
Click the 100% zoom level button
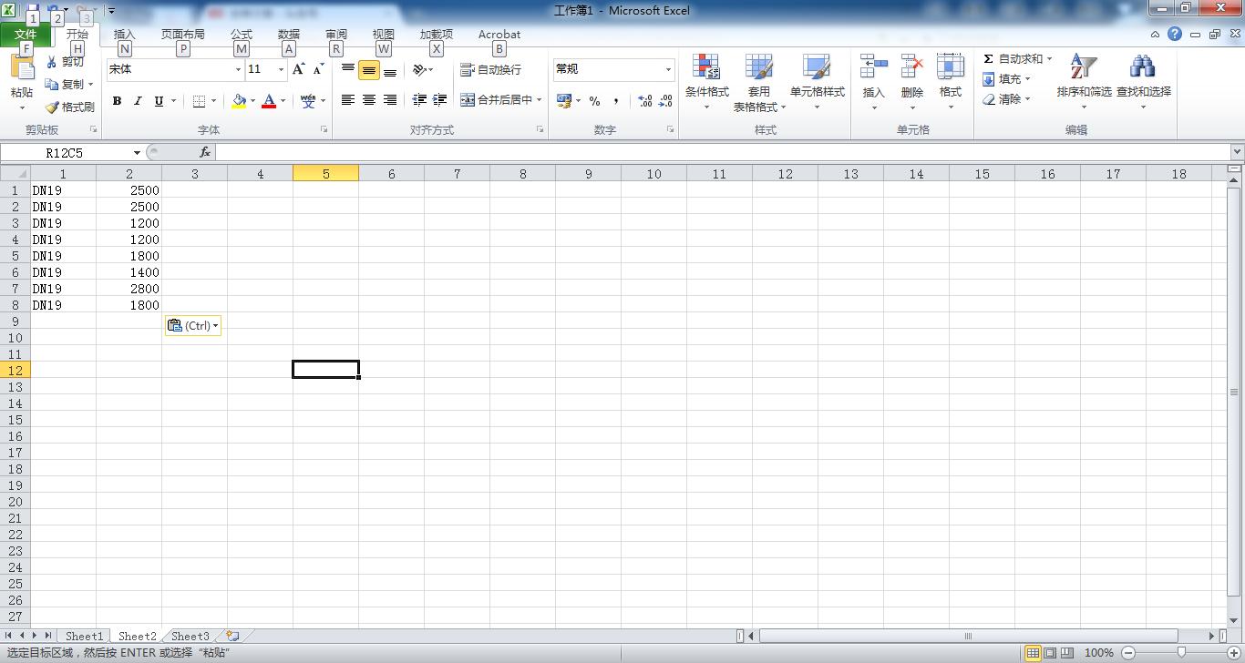[1099, 652]
